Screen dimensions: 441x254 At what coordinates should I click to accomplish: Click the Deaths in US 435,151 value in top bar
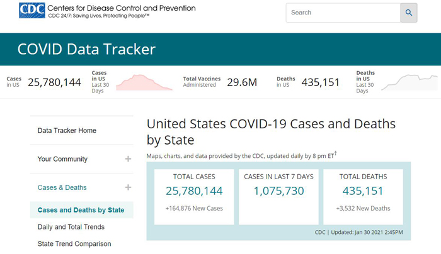(321, 82)
